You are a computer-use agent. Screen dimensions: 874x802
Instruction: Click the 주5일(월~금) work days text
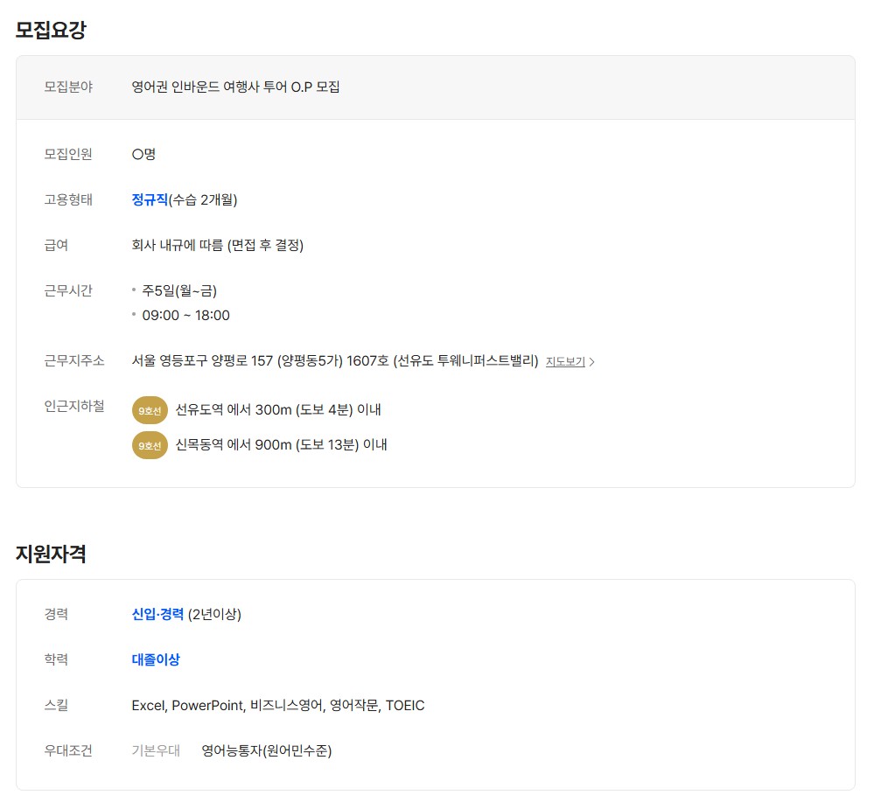(x=179, y=290)
